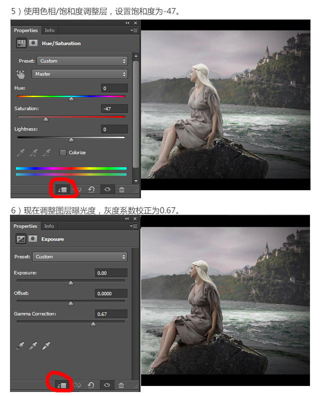The width and height of the screenshot is (334, 396).
Task: Reset Exposure adjustment to defaults
Action: [91, 385]
